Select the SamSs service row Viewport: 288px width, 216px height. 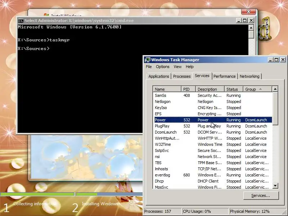pyautogui.click(x=213, y=95)
